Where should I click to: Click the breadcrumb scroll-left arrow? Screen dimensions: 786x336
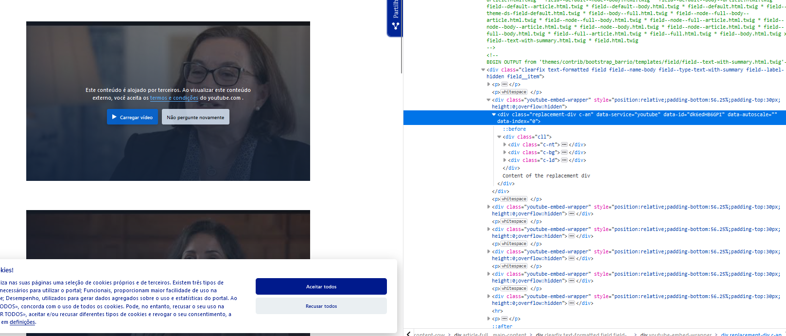coord(408,334)
